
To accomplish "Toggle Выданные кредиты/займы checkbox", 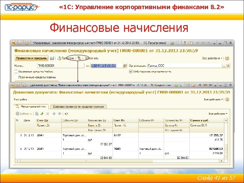I will 16,72.
